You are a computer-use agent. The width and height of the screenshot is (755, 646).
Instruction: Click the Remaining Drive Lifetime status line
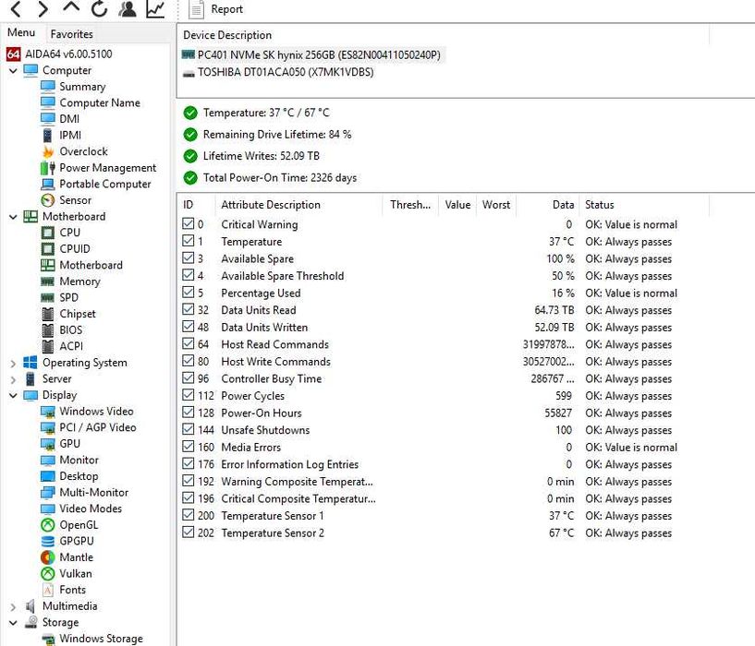277,135
